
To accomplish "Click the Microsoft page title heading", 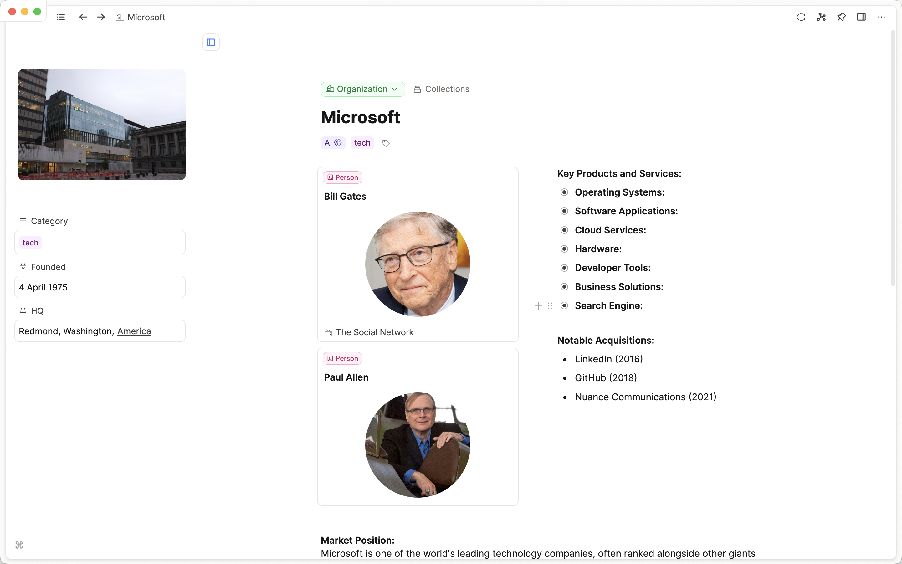I will tap(360, 117).
